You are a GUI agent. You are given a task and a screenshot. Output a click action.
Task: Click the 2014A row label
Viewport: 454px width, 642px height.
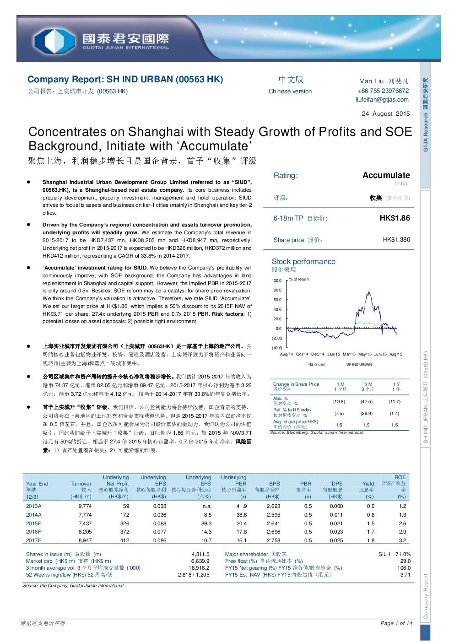[x=34, y=515]
